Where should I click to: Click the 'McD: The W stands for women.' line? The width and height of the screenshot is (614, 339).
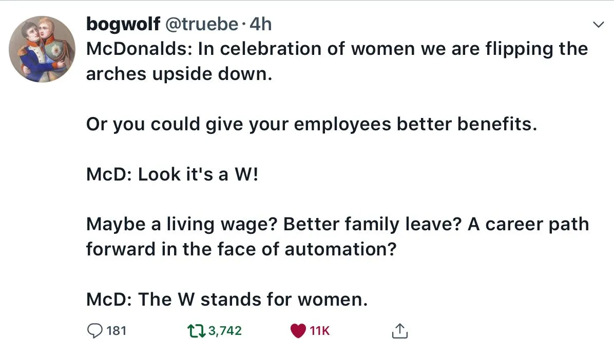pyautogui.click(x=227, y=299)
